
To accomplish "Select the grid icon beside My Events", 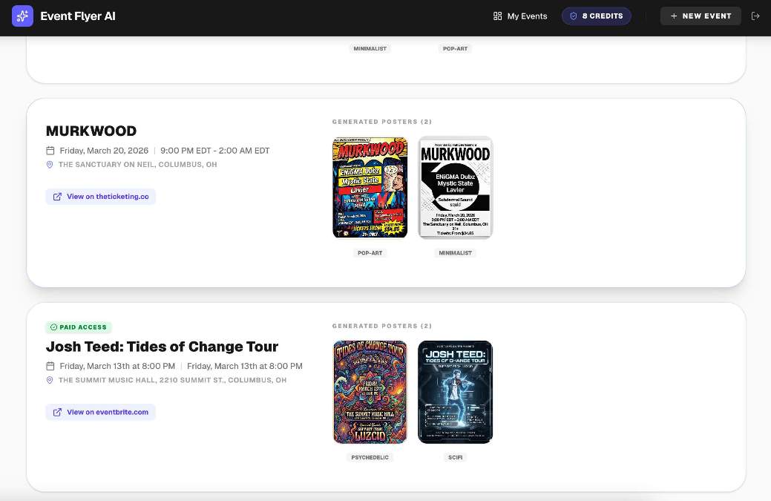I will 496,16.
